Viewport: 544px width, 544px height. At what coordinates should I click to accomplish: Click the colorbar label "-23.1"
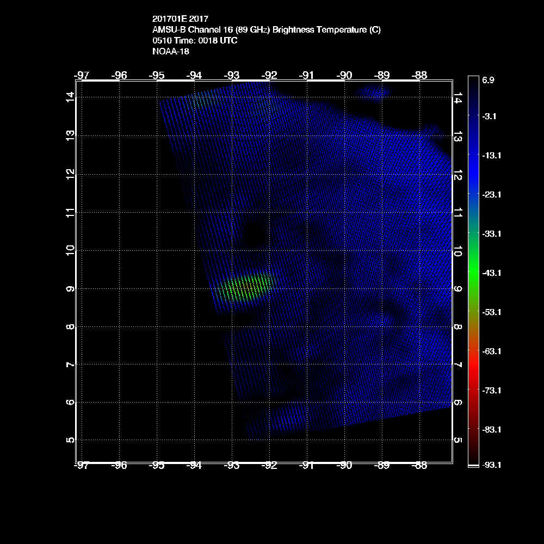point(492,195)
